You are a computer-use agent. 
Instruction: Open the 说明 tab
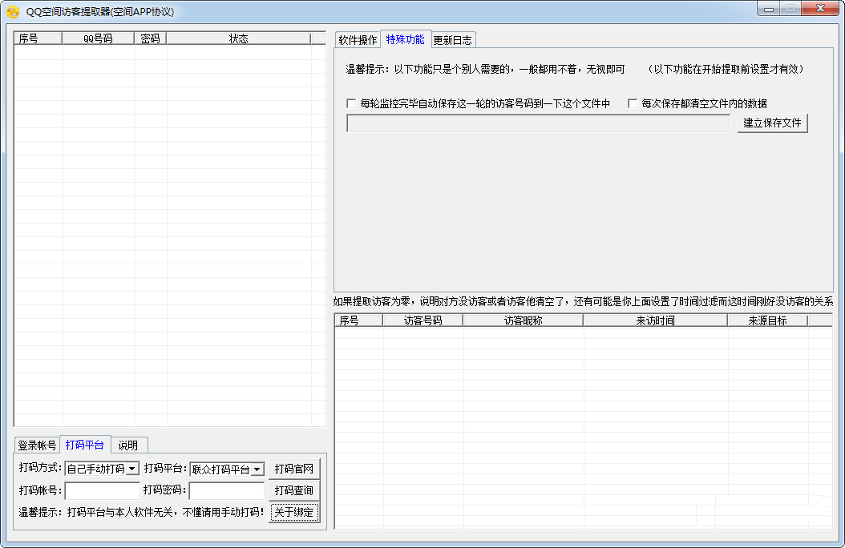(128, 445)
